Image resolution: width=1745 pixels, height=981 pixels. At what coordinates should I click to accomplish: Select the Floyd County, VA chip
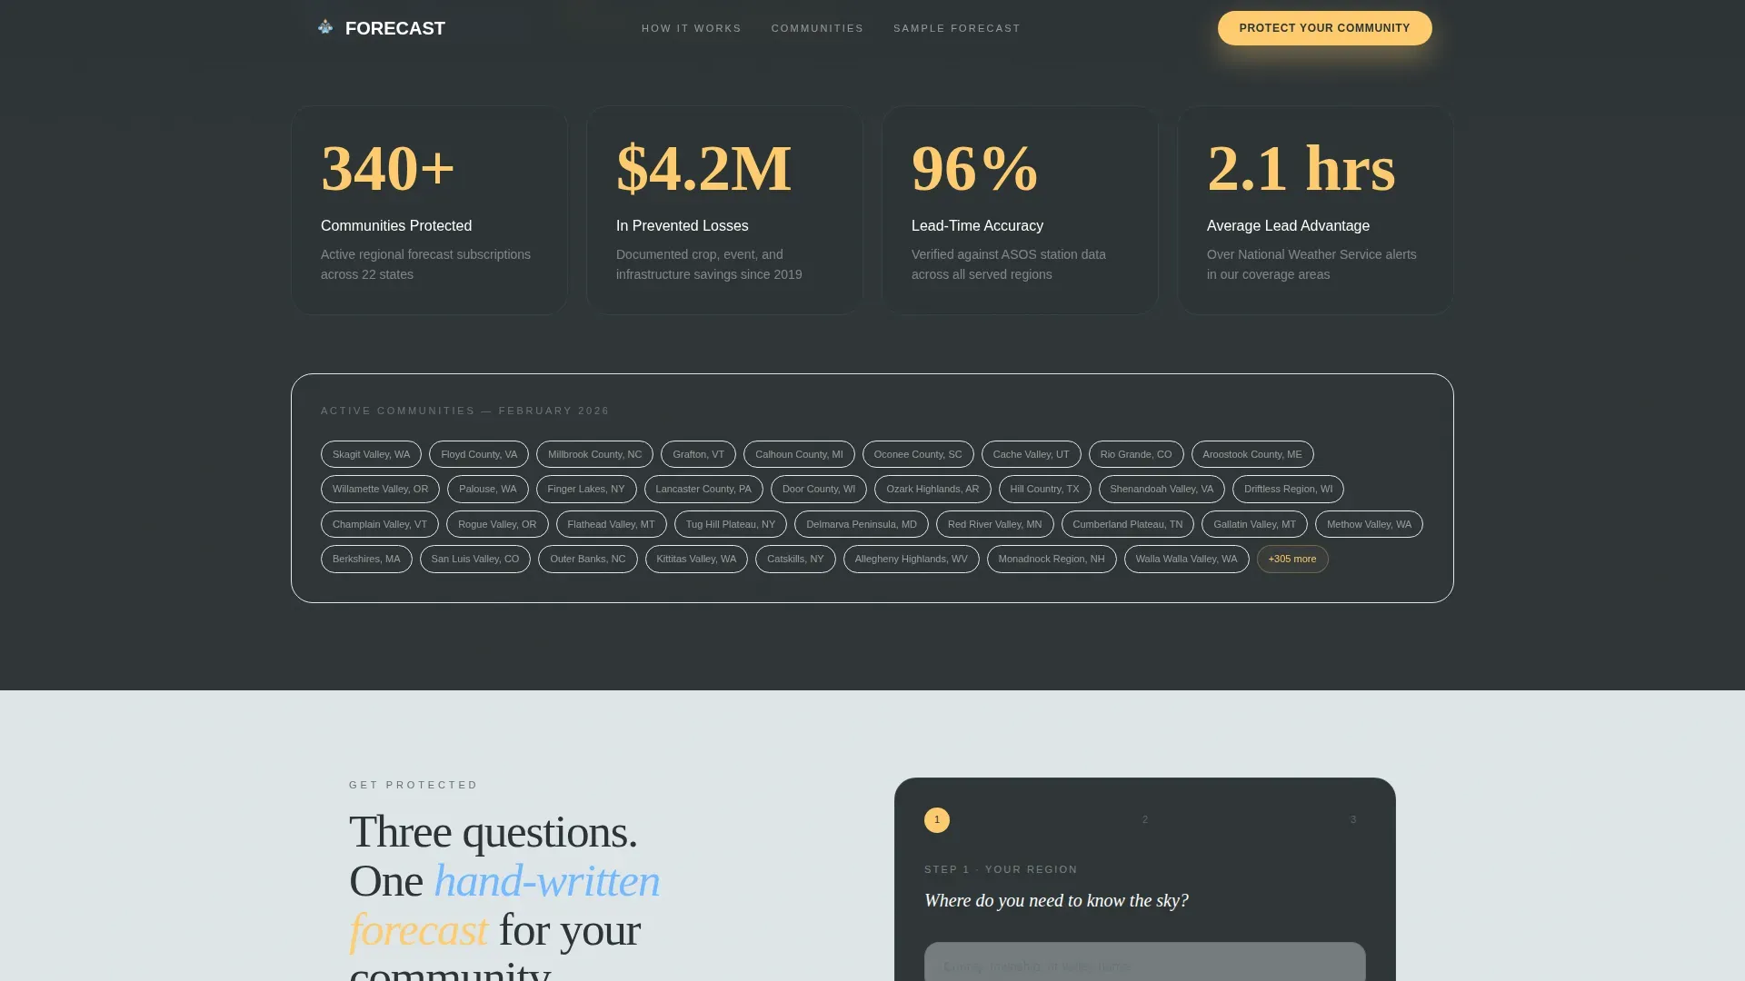point(479,454)
